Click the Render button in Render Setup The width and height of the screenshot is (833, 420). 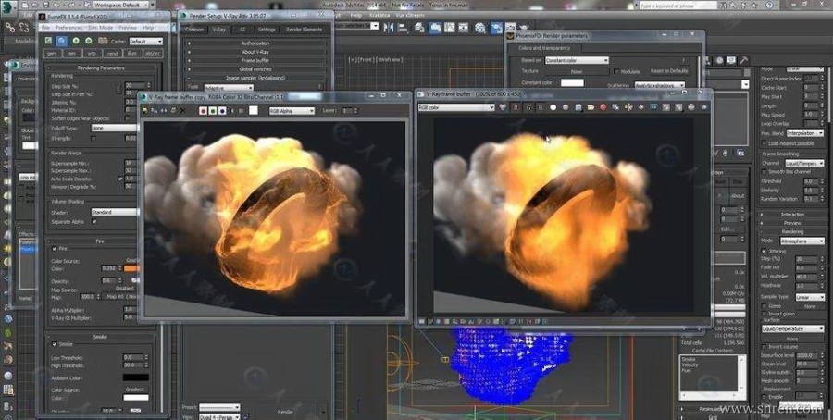point(285,412)
